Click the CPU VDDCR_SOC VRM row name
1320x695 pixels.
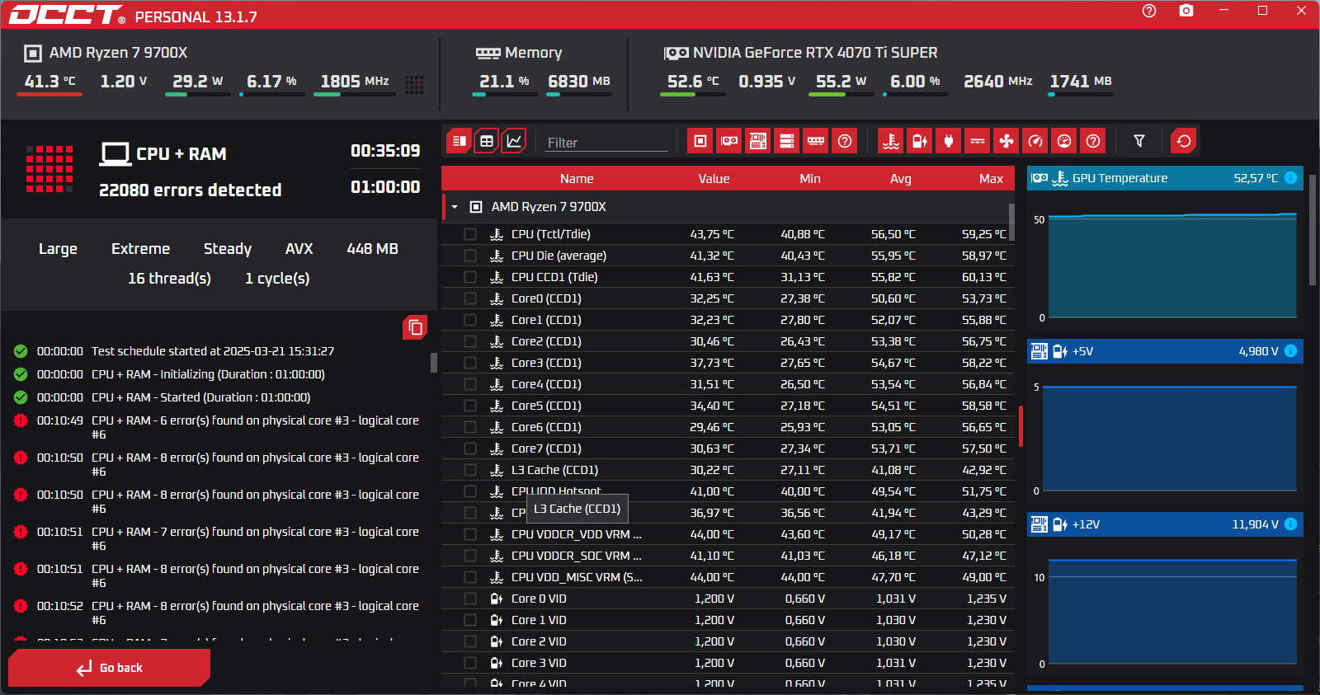pos(577,556)
